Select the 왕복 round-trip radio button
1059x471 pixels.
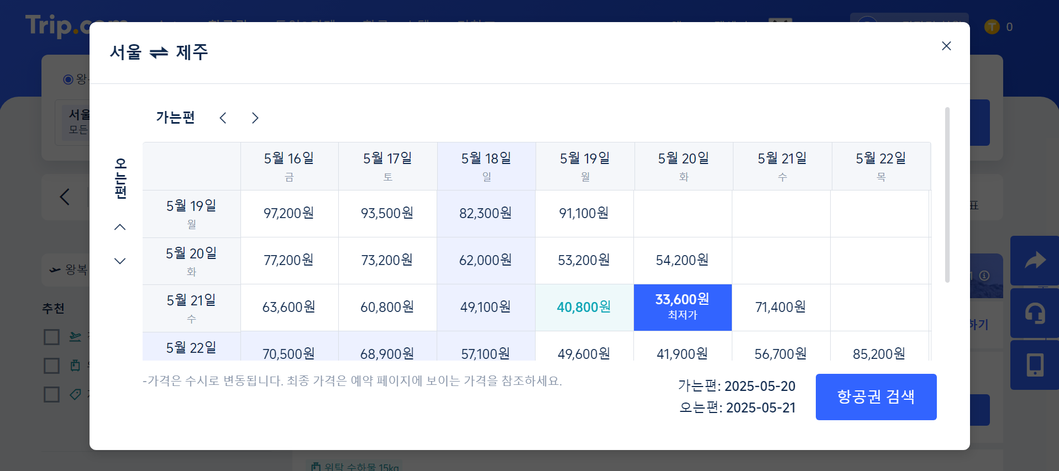coord(68,80)
